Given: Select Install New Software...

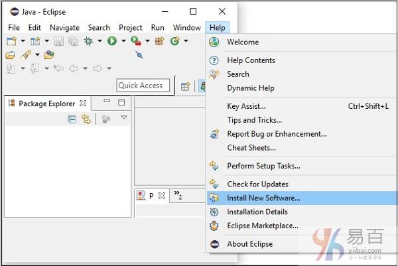Looking at the screenshot, I should click(x=302, y=198).
